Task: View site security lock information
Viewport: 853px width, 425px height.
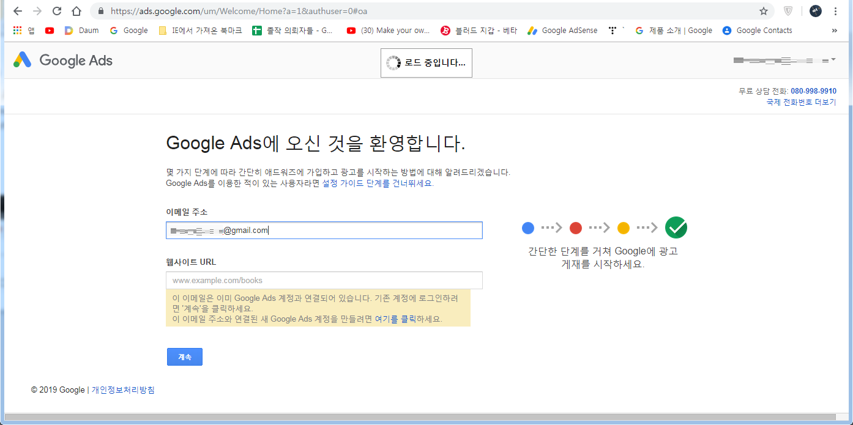Action: (102, 11)
